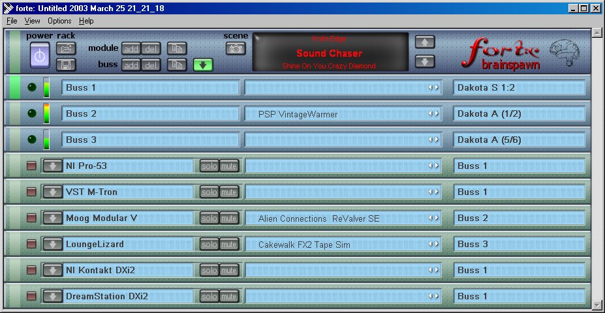The height and width of the screenshot is (313, 605).
Task: Click the forte icon in title bar
Action: (x=8, y=8)
